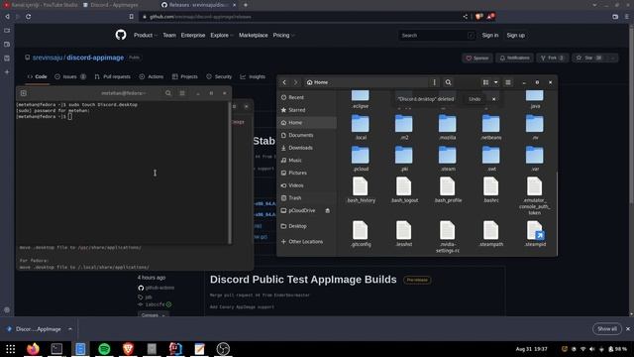Open the discord-appimage repository link

[95, 58]
